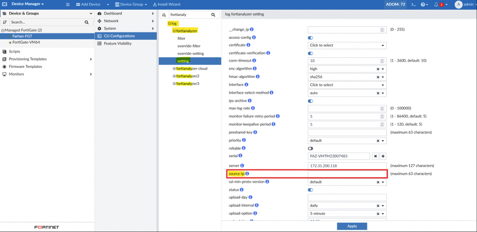Viewport: 477px width, 232px height.
Task: Open the Device Group menu
Action: point(131,5)
